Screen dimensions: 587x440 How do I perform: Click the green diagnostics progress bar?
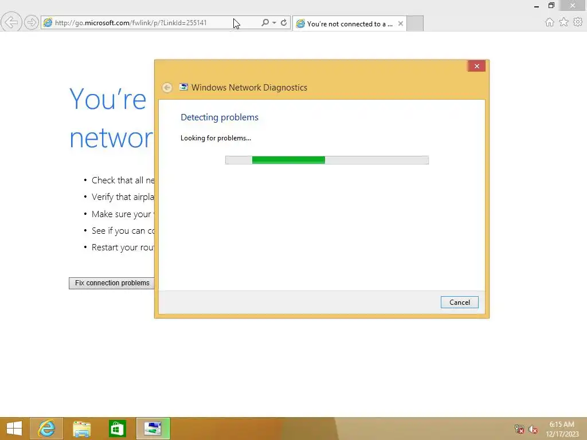(327, 160)
